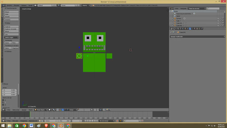Toggle Y axis restriction checkbox

click(x=3, y=102)
